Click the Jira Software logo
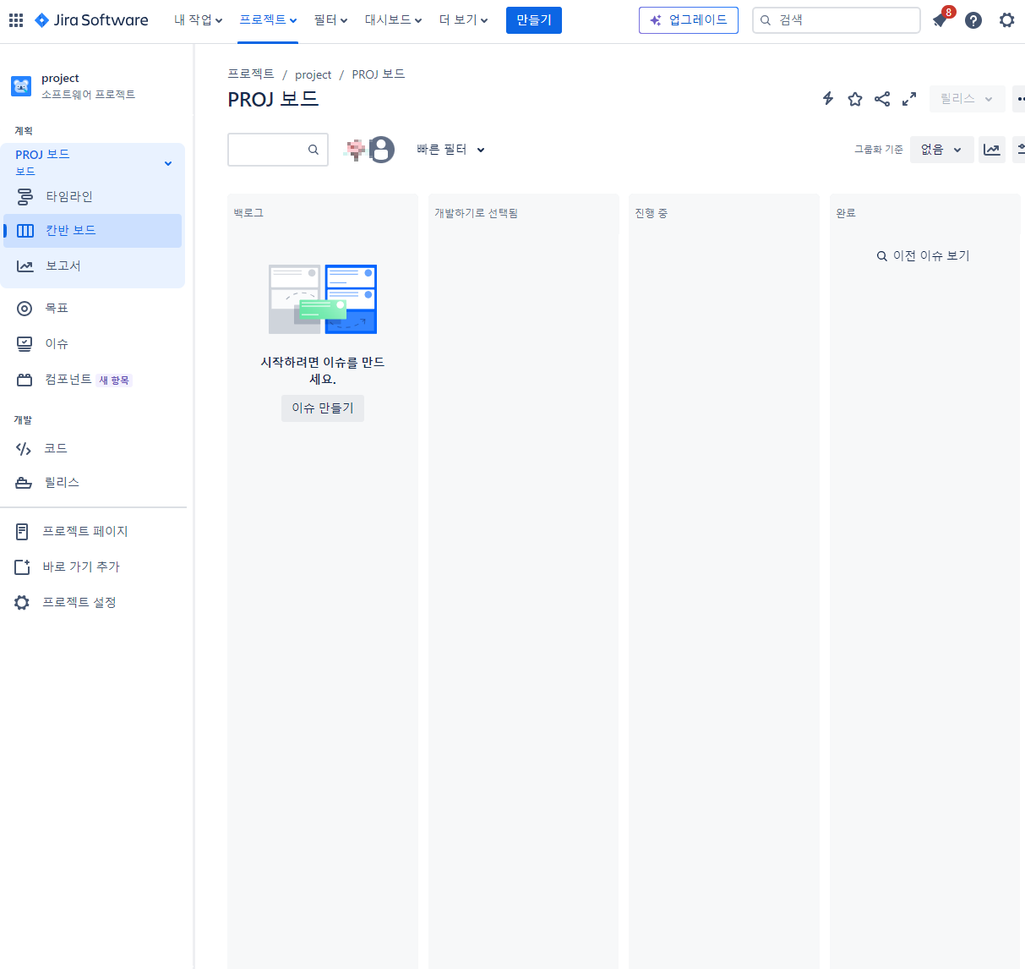 tap(91, 20)
